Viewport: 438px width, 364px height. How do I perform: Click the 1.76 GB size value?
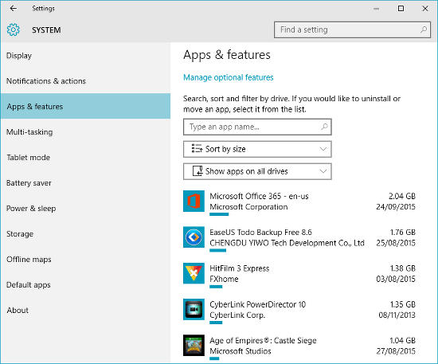402,232
